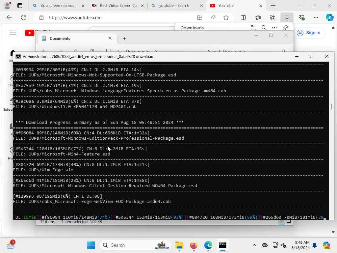337x253 pixels.
Task: Click the YouTube logo
Action: (x=30, y=33)
